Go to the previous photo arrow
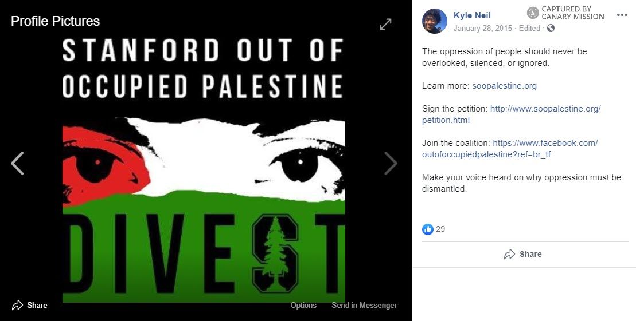The height and width of the screenshot is (321, 636). (x=17, y=164)
